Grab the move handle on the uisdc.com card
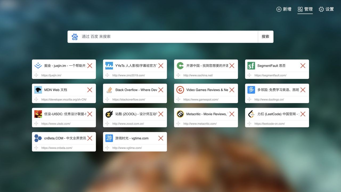 click(36, 123)
